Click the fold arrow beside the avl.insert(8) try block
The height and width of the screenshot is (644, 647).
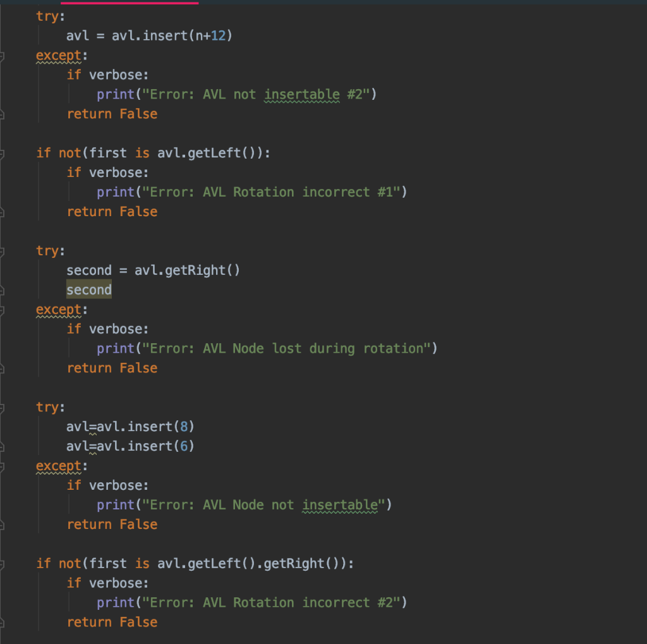click(x=4, y=407)
